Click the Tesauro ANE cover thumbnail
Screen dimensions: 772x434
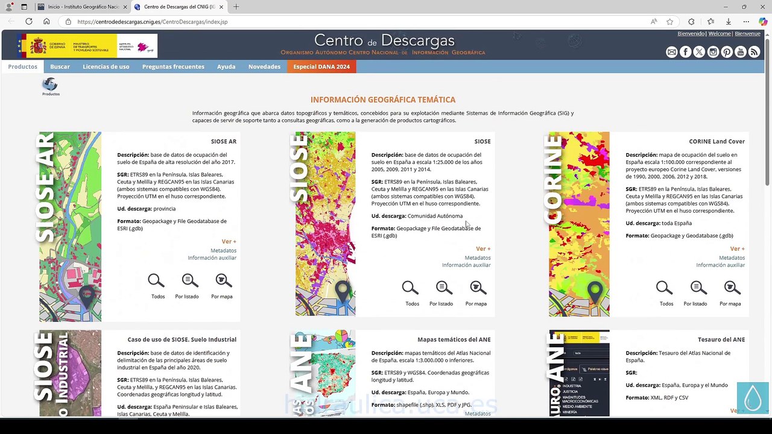tap(579, 373)
